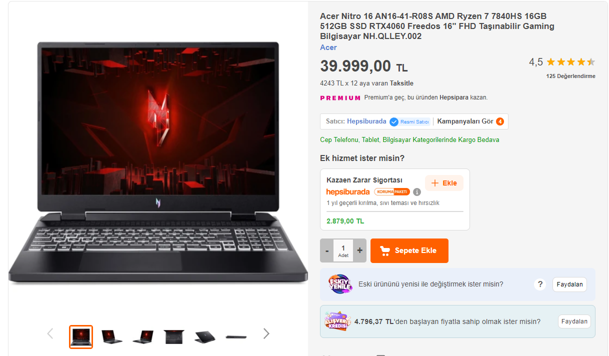This screenshot has width=609, height=356.
Task: Show next product image with right arrow
Action: pos(266,333)
